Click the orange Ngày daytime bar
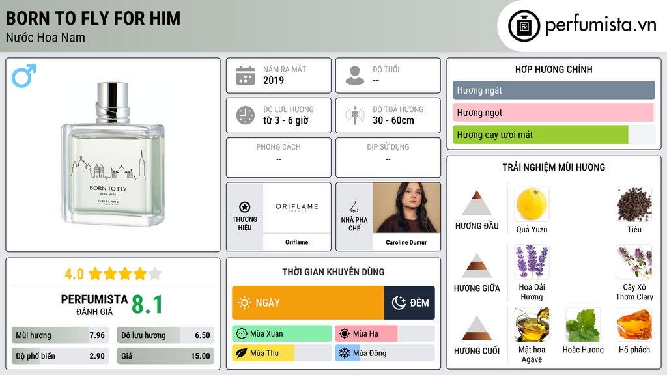 point(308,303)
